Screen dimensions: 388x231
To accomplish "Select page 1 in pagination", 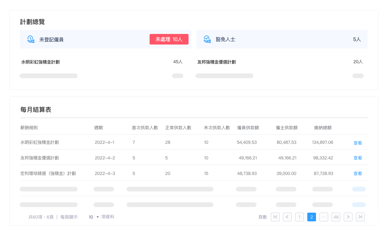I will [299, 217].
